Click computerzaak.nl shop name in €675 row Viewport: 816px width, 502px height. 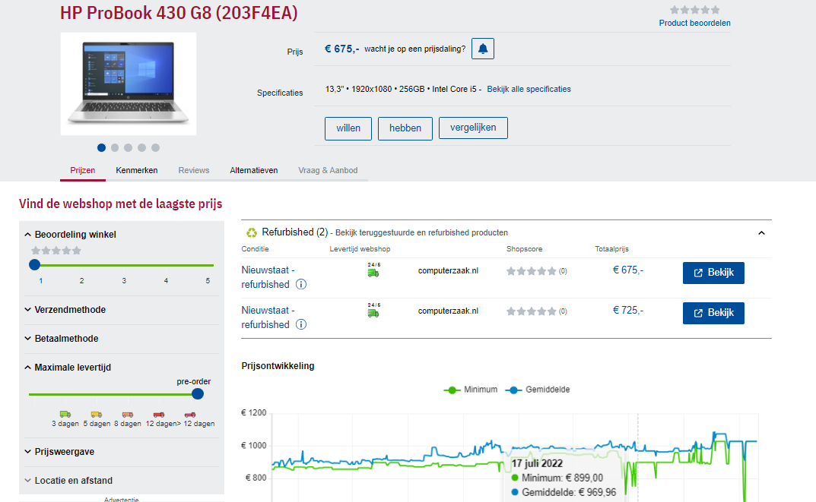[448, 271]
